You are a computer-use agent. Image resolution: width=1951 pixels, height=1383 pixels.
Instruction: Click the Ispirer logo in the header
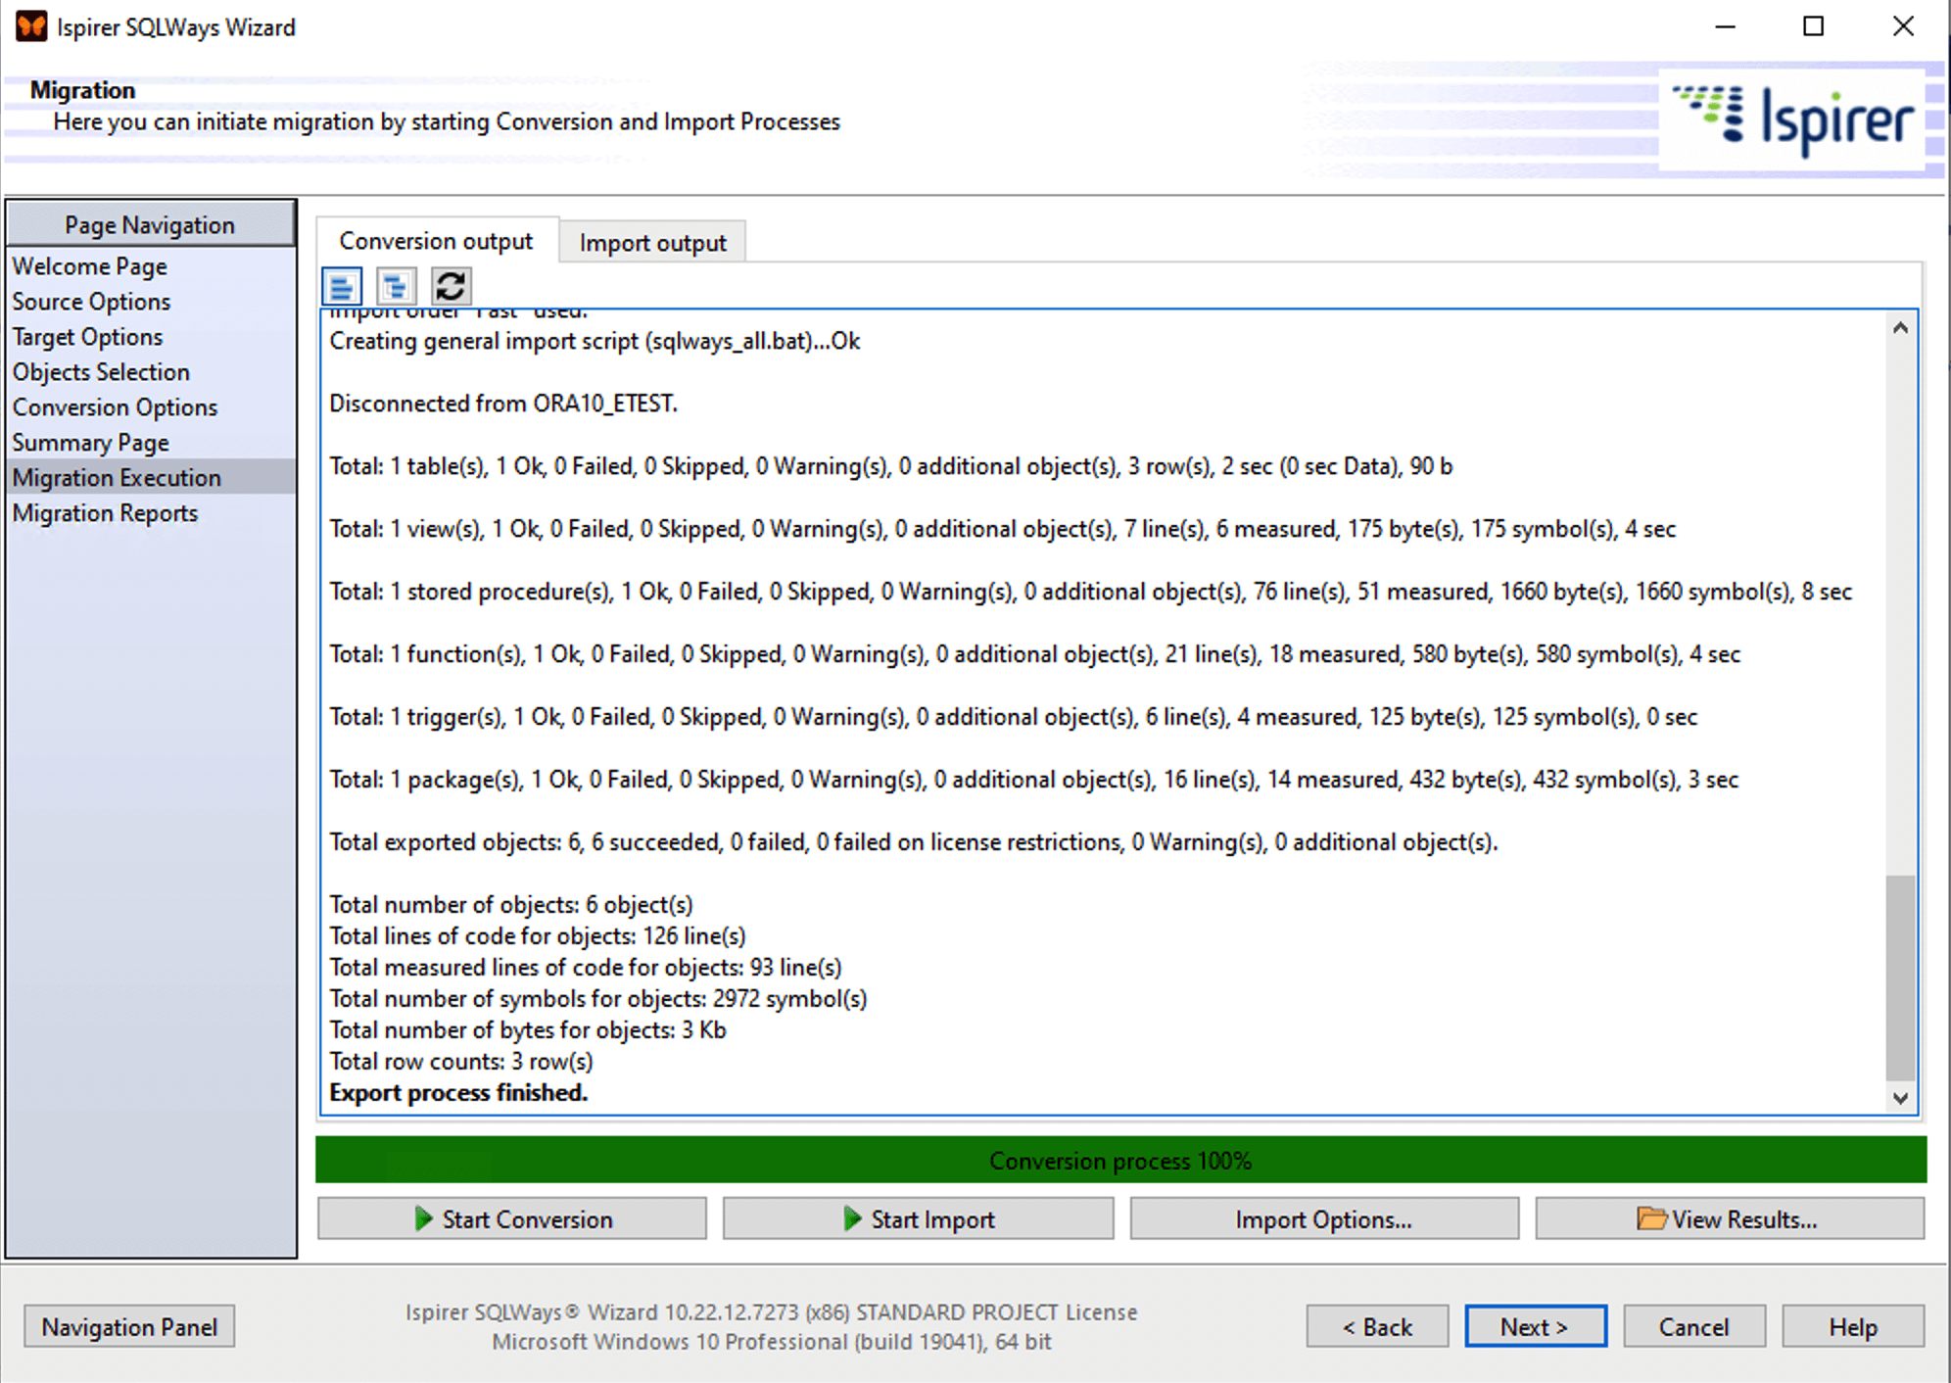coord(1792,120)
